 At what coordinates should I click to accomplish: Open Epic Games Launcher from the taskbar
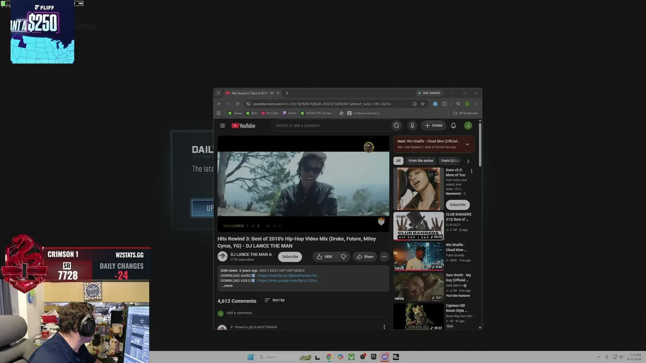pyautogui.click(x=373, y=357)
